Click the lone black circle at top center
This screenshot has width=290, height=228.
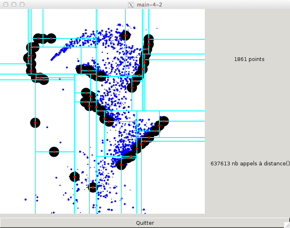[125, 36]
